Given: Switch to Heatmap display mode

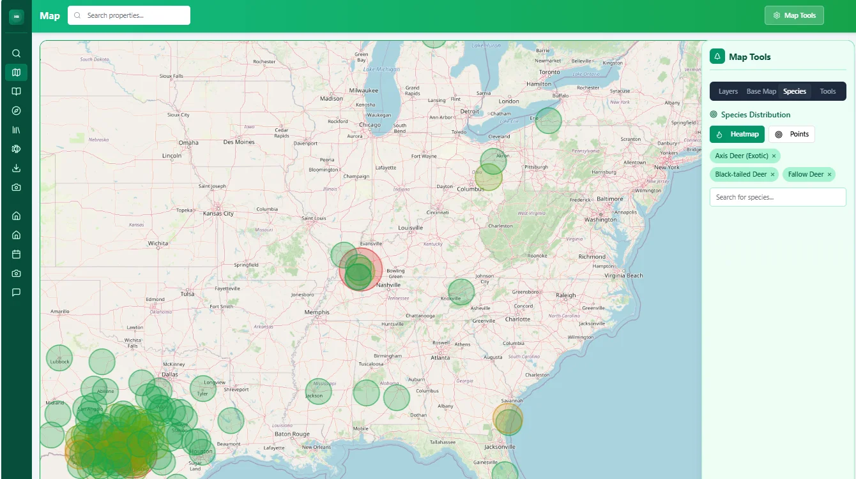Looking at the screenshot, I should 737,134.
